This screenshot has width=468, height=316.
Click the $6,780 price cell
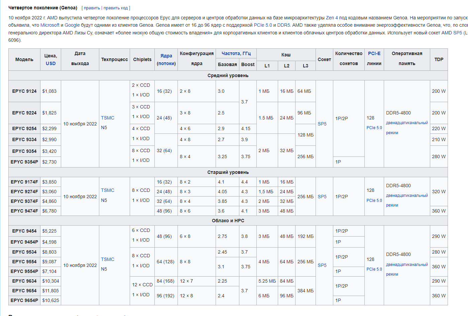[x=51, y=211]
